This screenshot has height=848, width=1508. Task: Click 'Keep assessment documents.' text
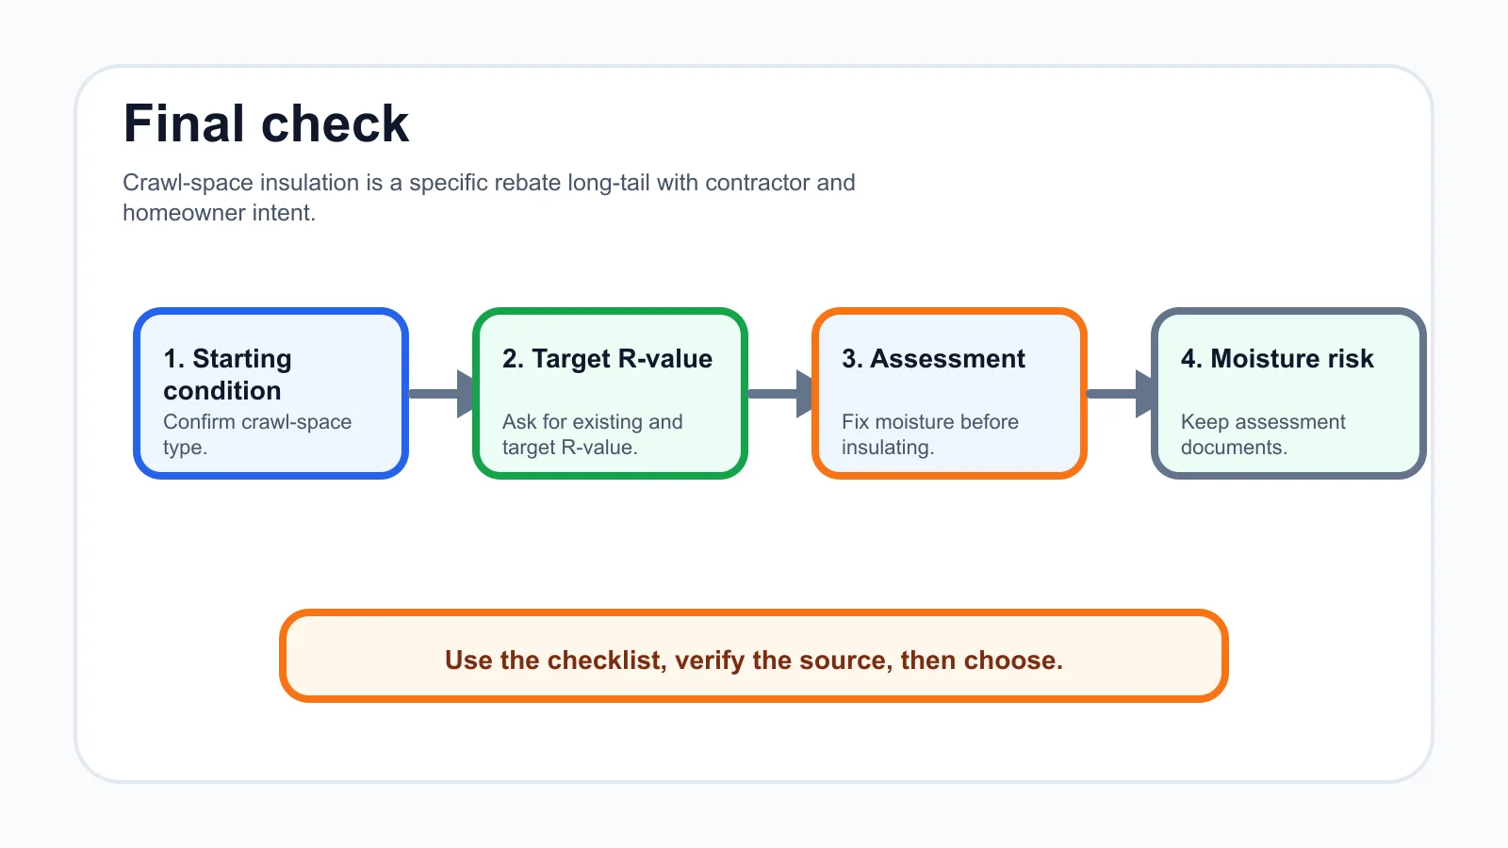coord(1263,434)
